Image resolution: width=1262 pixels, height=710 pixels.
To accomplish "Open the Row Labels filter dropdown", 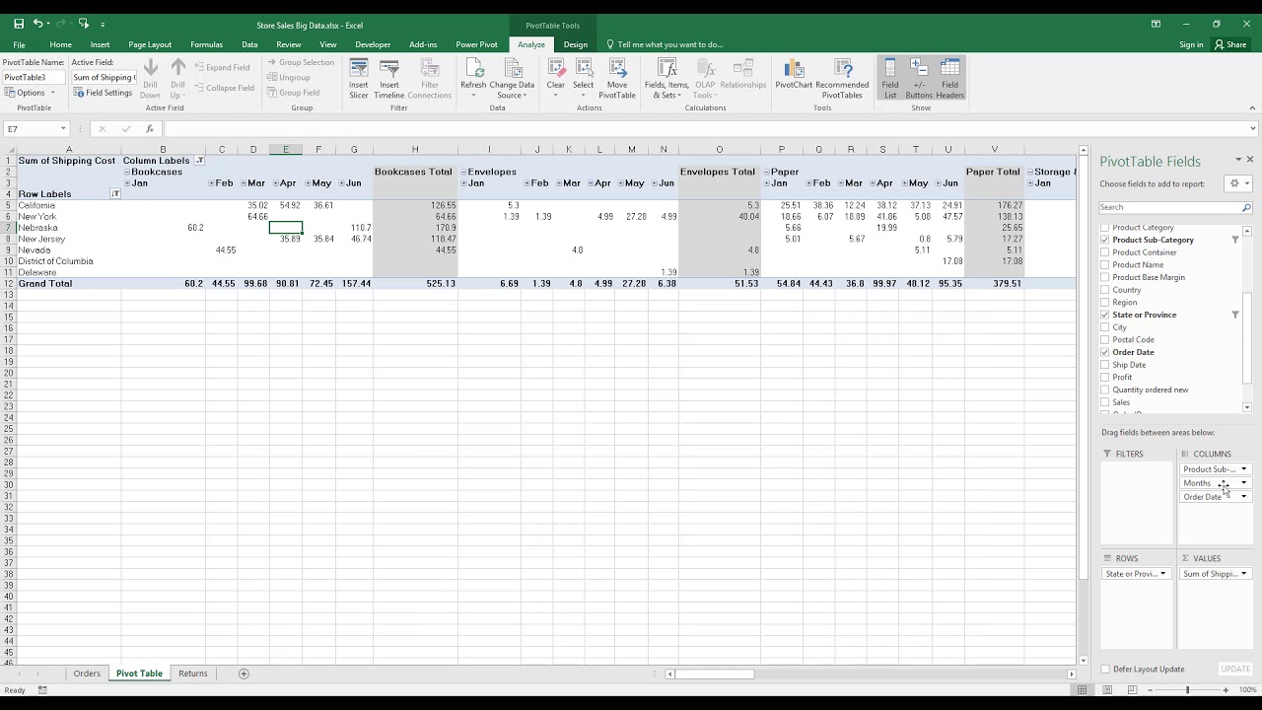I will (114, 194).
